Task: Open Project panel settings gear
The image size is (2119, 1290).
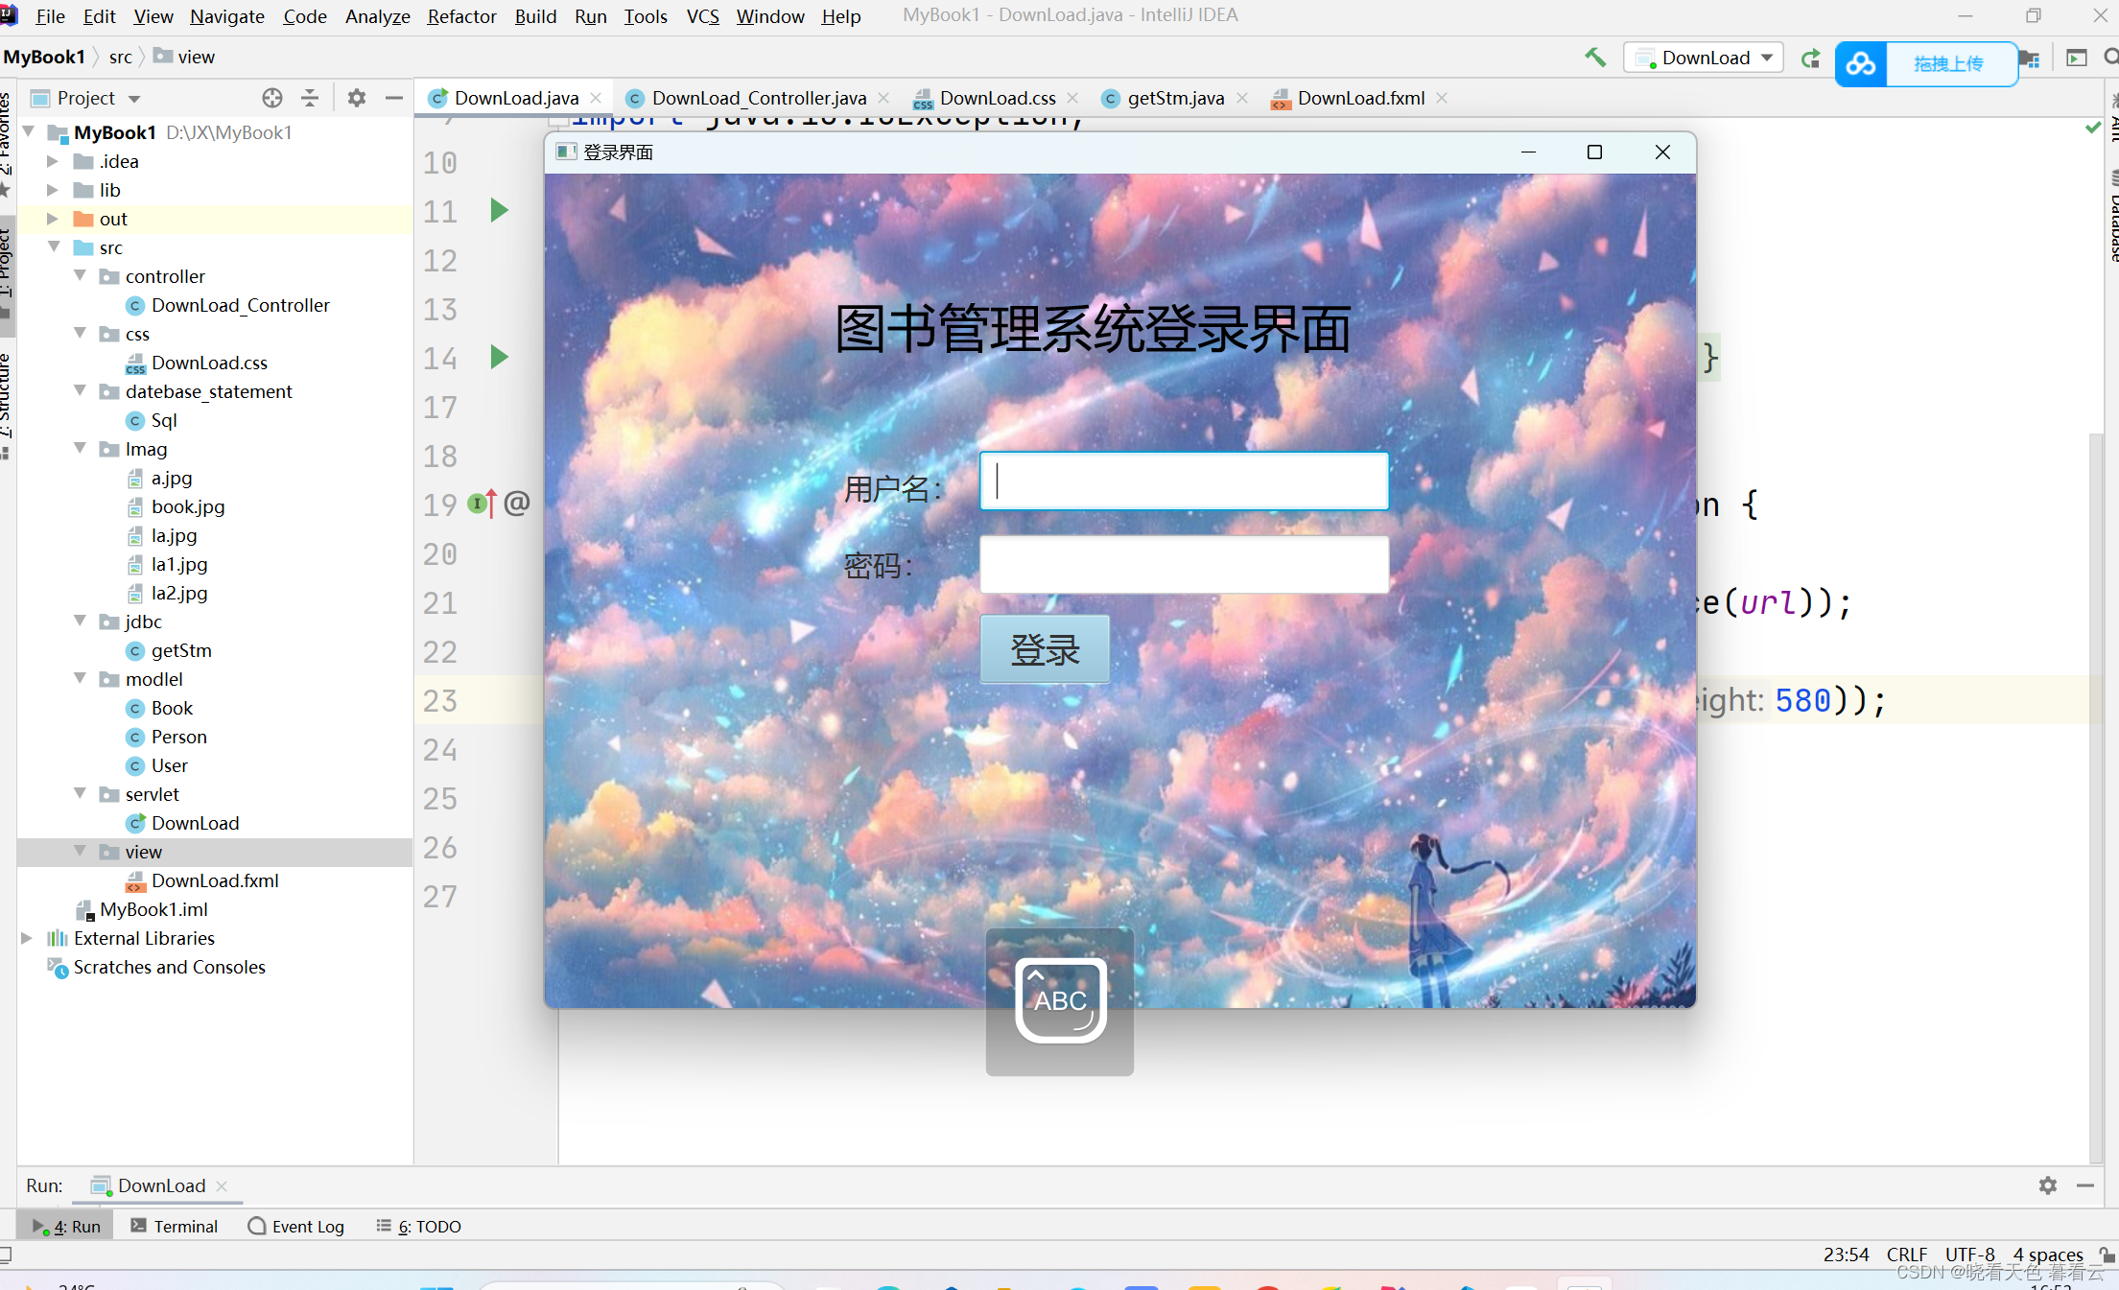Action: tap(357, 98)
